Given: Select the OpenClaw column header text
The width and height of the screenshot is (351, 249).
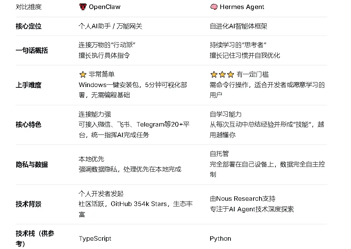Looking at the screenshot, I should [105, 7].
